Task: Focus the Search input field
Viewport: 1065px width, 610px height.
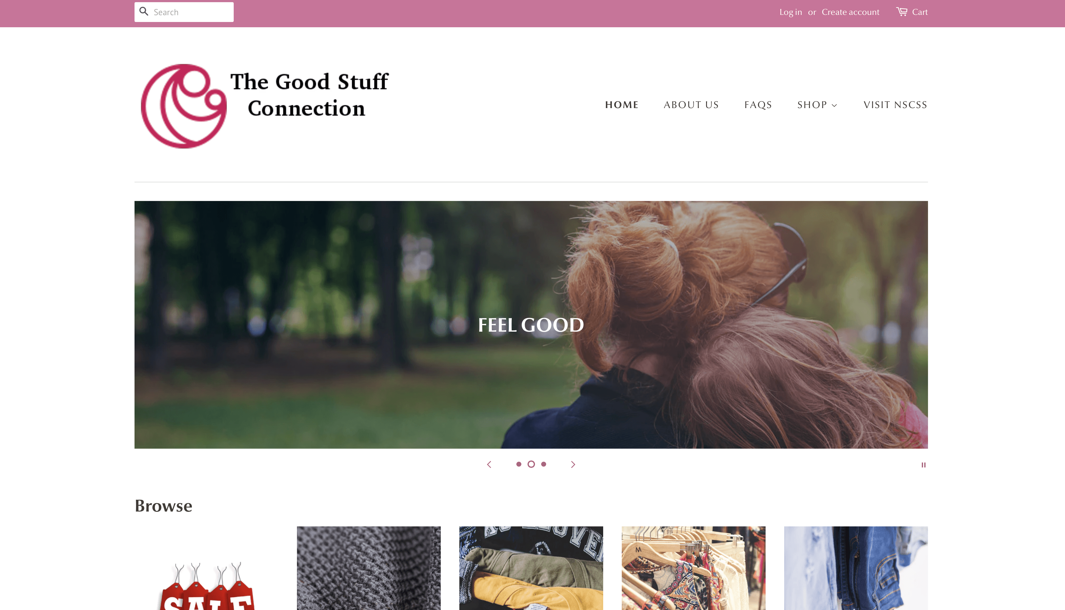Action: point(184,12)
